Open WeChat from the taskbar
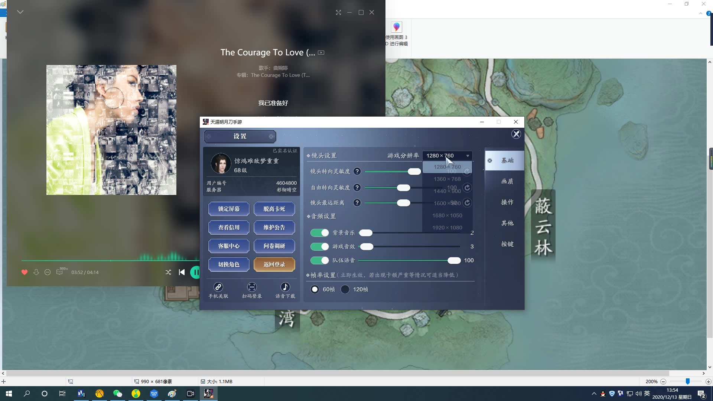This screenshot has width=713, height=401. click(x=117, y=394)
